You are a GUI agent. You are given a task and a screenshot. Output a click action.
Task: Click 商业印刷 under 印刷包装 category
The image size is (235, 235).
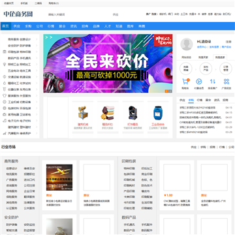(147, 174)
